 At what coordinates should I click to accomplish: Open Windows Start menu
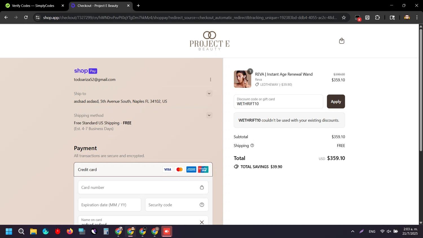[x=9, y=232]
